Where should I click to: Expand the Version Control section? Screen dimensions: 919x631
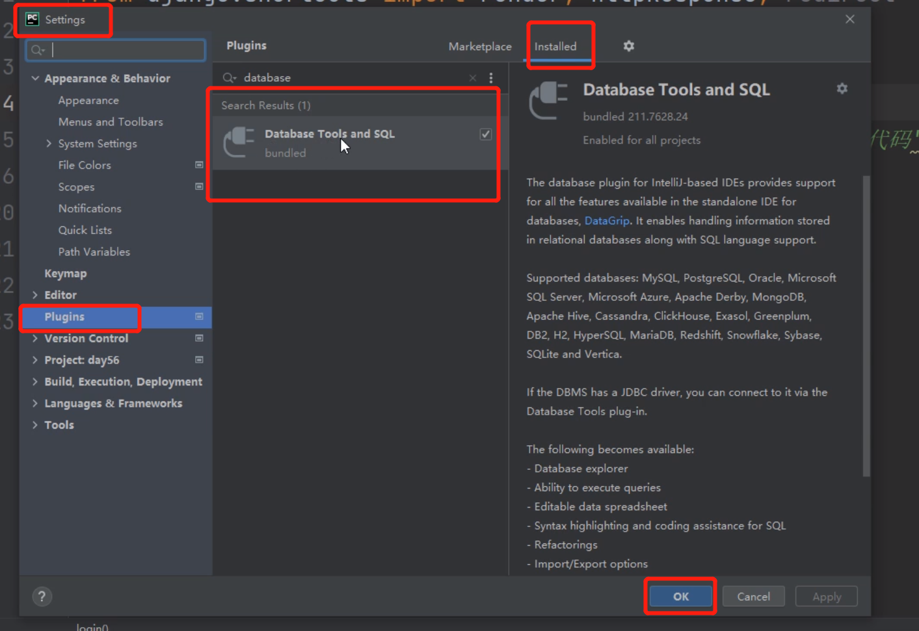pos(35,339)
